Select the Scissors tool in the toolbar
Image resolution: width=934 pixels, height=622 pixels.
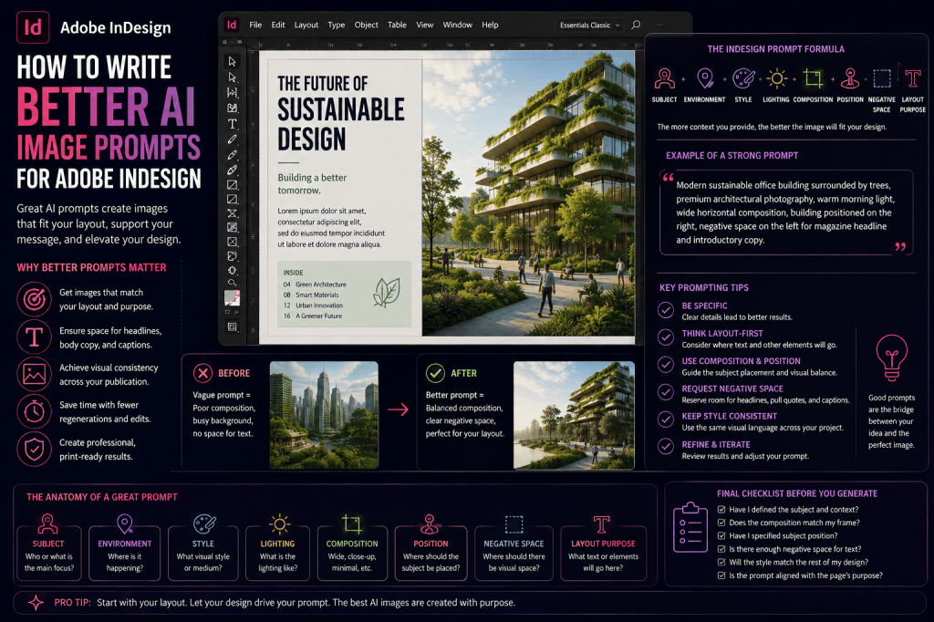(233, 214)
